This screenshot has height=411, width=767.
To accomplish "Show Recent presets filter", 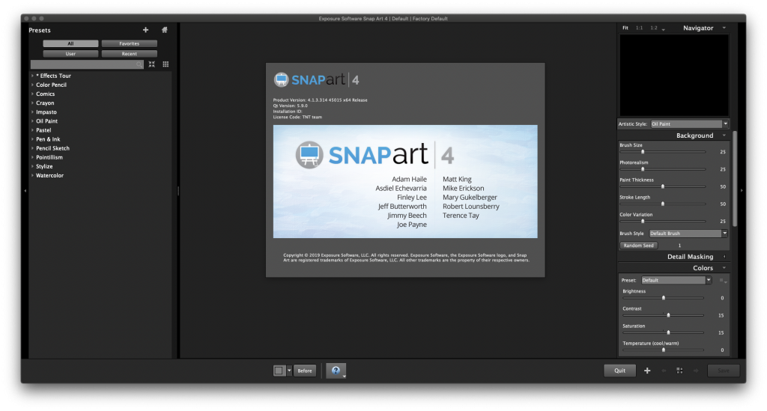I will [x=129, y=54].
